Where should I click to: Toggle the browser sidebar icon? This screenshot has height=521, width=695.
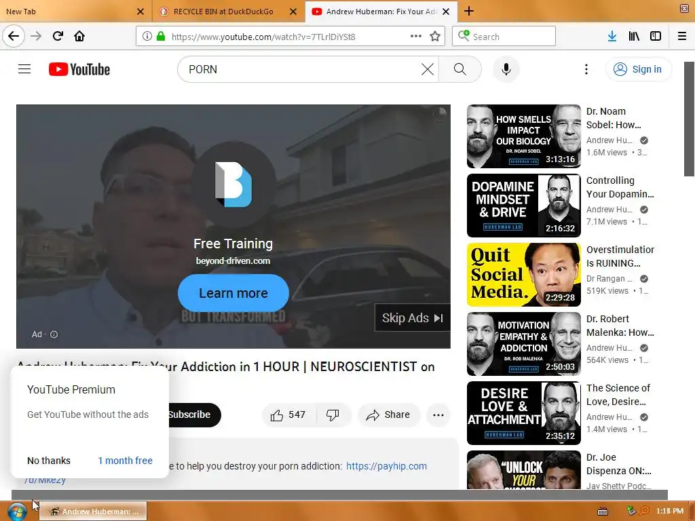(x=656, y=36)
